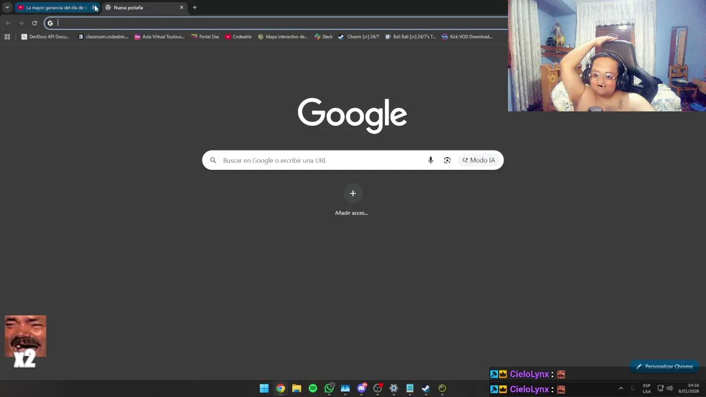The height and width of the screenshot is (397, 706).
Task: Open the Codeable bookmark
Action: coord(238,37)
